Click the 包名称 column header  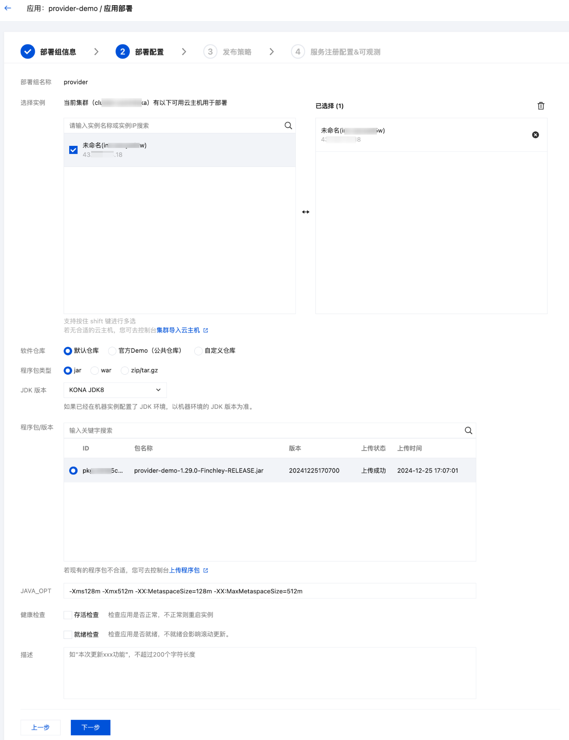(144, 448)
